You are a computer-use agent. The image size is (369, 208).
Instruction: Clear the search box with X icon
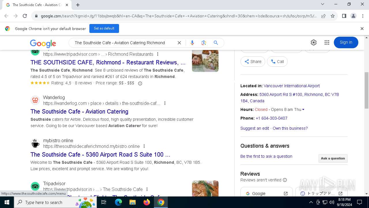point(179,43)
